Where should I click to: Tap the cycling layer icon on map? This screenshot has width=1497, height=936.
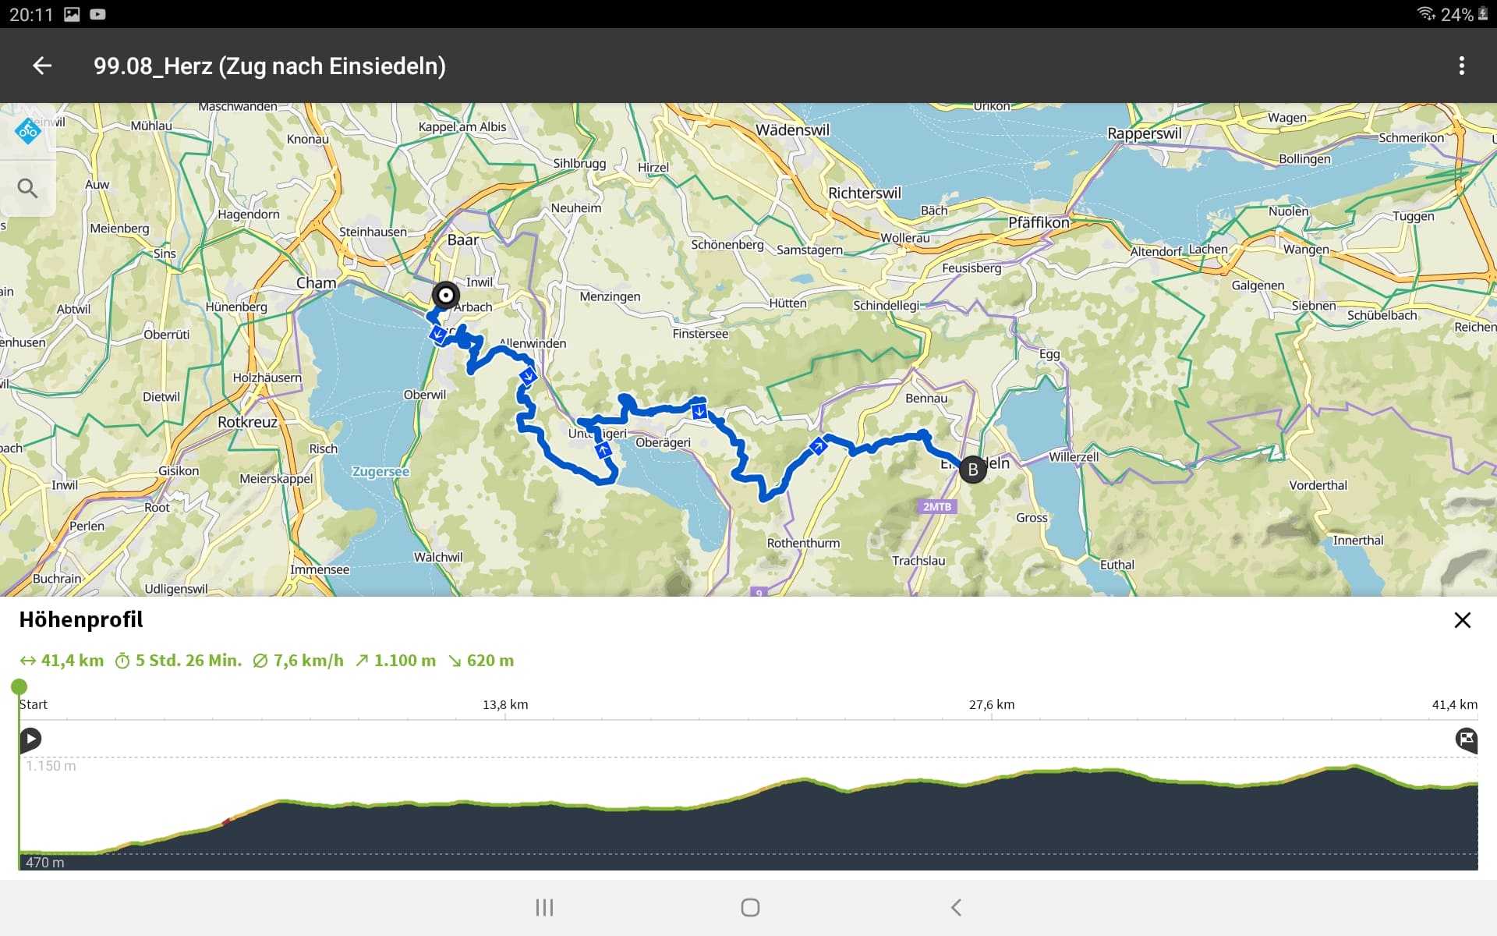[28, 131]
